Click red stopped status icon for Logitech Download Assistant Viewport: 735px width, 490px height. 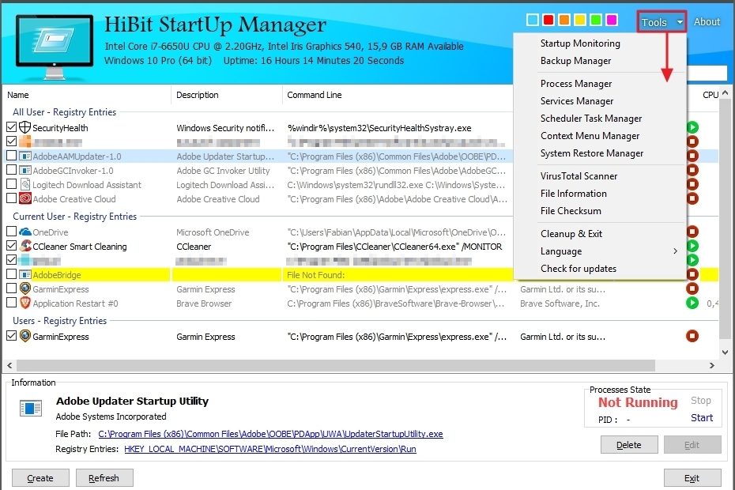tap(692, 184)
